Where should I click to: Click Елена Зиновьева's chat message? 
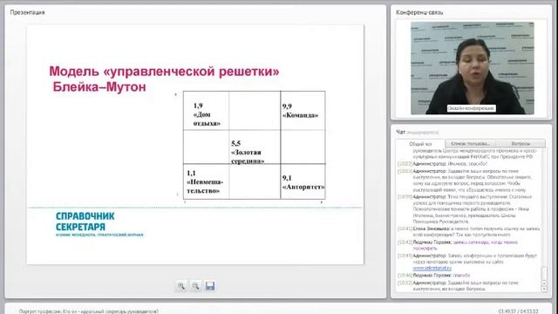pyautogui.click(x=469, y=232)
